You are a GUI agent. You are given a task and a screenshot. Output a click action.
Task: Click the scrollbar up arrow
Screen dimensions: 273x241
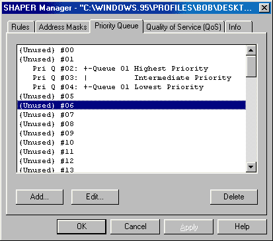pos(251,50)
